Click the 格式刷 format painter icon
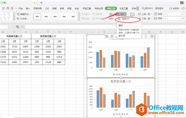186x118 pixels. (94, 14)
